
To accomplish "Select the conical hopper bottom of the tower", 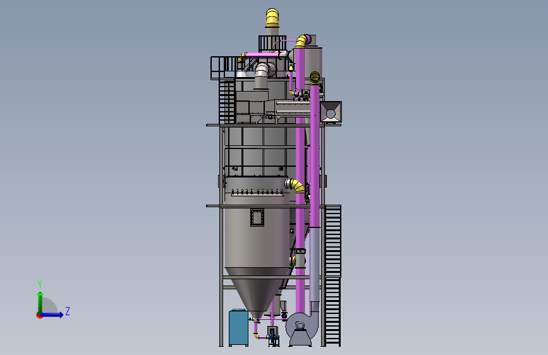I will (258, 293).
